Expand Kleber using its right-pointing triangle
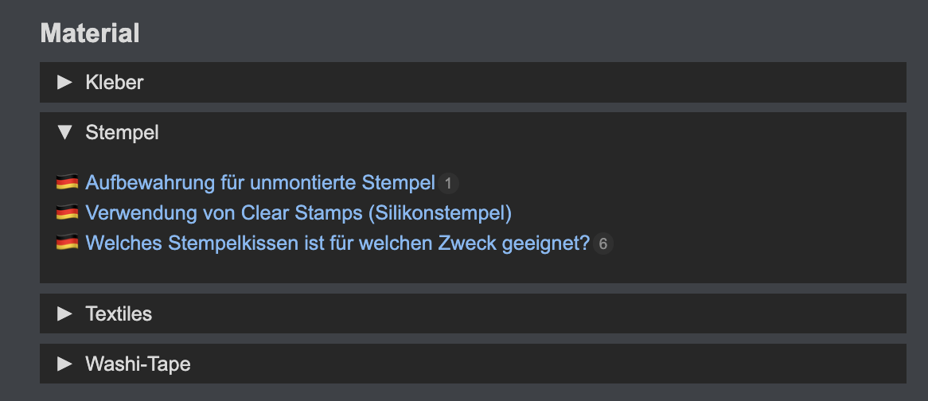928x401 pixels. [64, 82]
